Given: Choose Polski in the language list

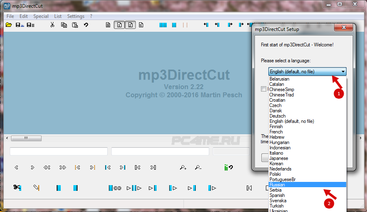Looking at the screenshot, I should tap(307, 174).
